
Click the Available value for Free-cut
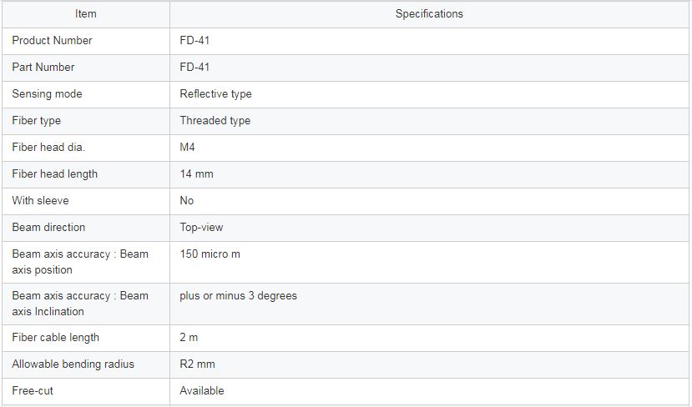pos(202,390)
